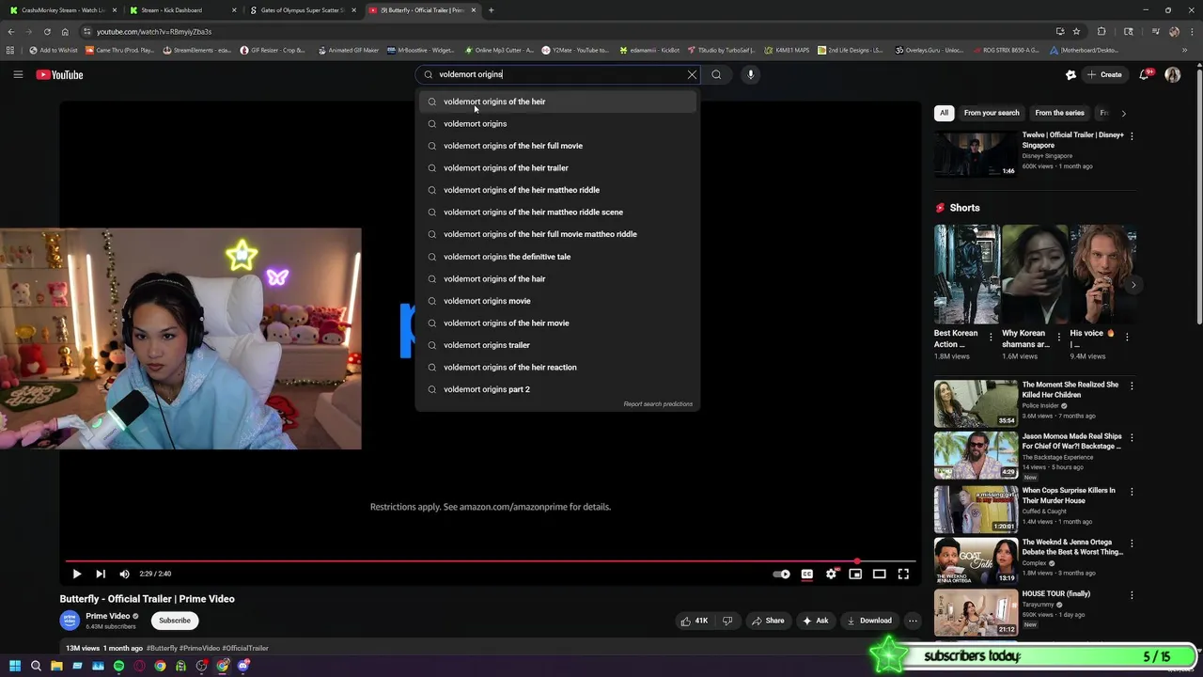Clear the search box with the X icon

click(x=692, y=74)
